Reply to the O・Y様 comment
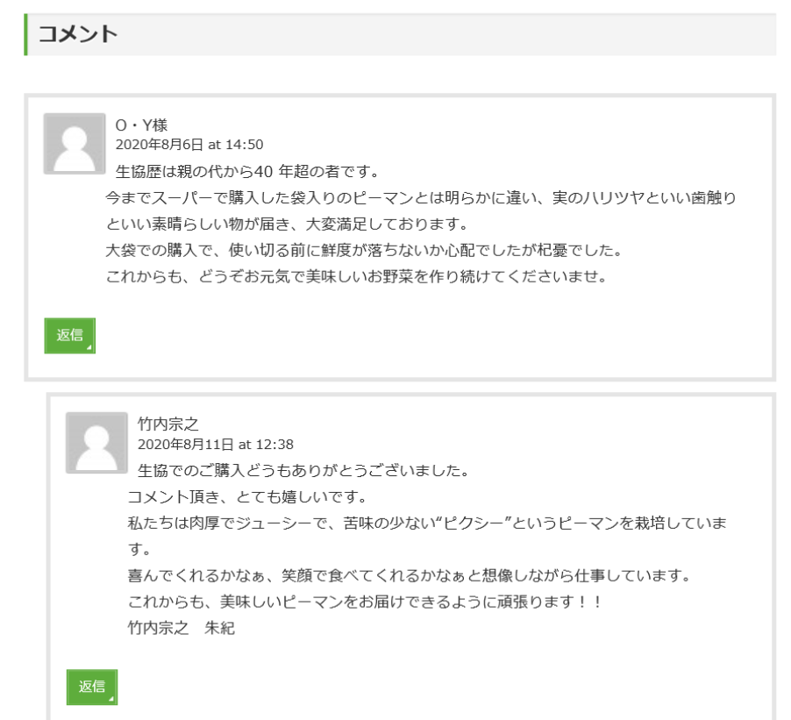This screenshot has height=720, width=791. pos(69,336)
